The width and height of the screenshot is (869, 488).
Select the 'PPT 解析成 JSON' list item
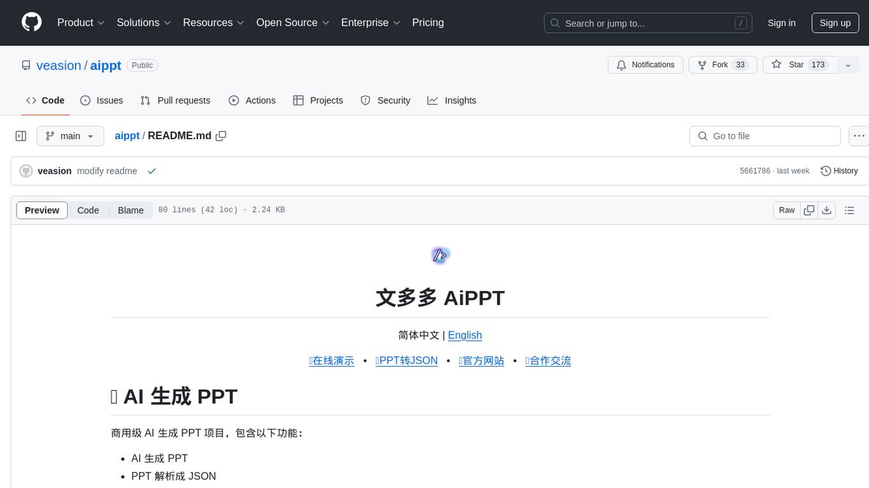(174, 477)
